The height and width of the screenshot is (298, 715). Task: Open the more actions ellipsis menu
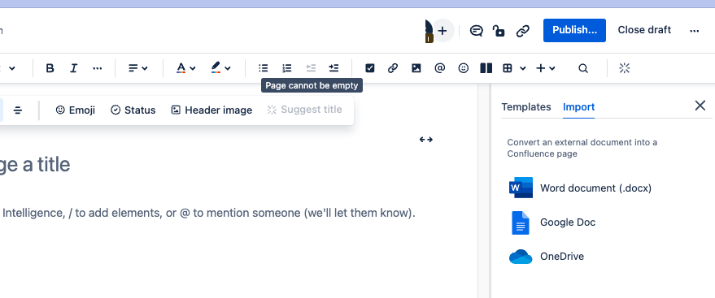pos(694,31)
